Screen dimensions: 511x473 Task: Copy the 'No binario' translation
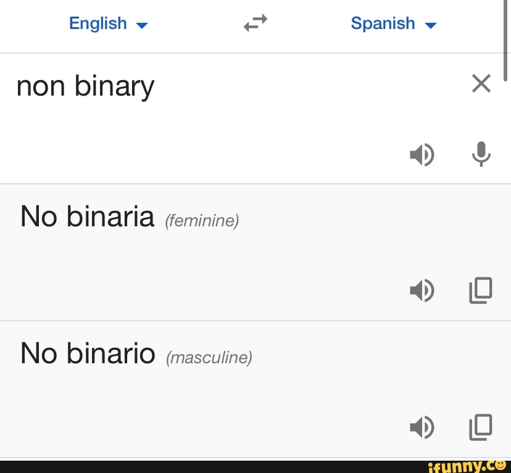[x=481, y=427]
